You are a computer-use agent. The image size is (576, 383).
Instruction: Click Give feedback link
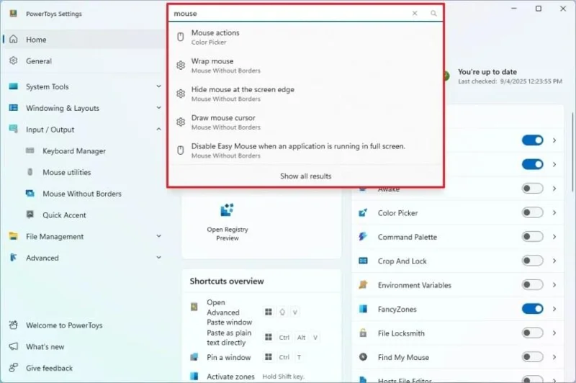(x=84, y=368)
